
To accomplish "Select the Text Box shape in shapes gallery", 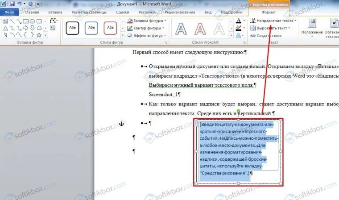I will tap(5, 21).
